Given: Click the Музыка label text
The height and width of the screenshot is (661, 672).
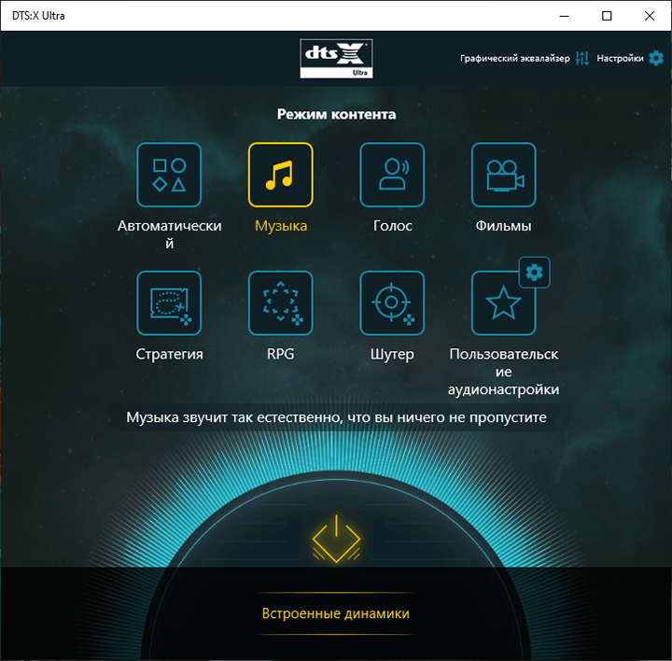Looking at the screenshot, I should tap(281, 226).
